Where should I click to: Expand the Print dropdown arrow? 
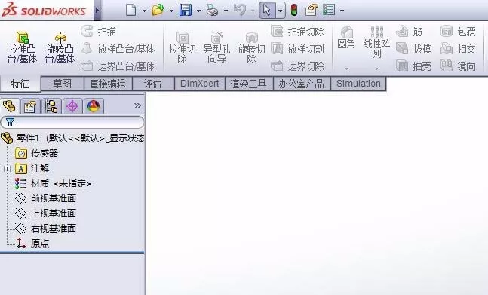(226, 11)
